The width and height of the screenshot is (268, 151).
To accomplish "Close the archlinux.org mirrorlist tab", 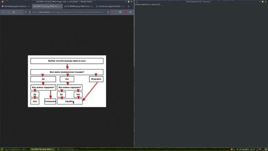I will [123, 6].
